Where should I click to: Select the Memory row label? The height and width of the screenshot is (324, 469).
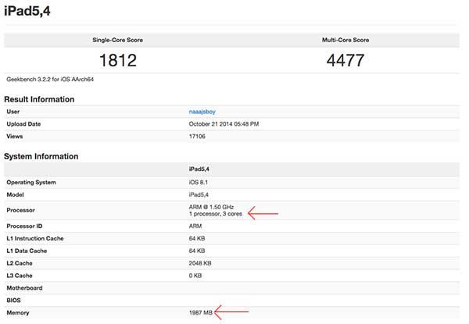[x=18, y=313]
